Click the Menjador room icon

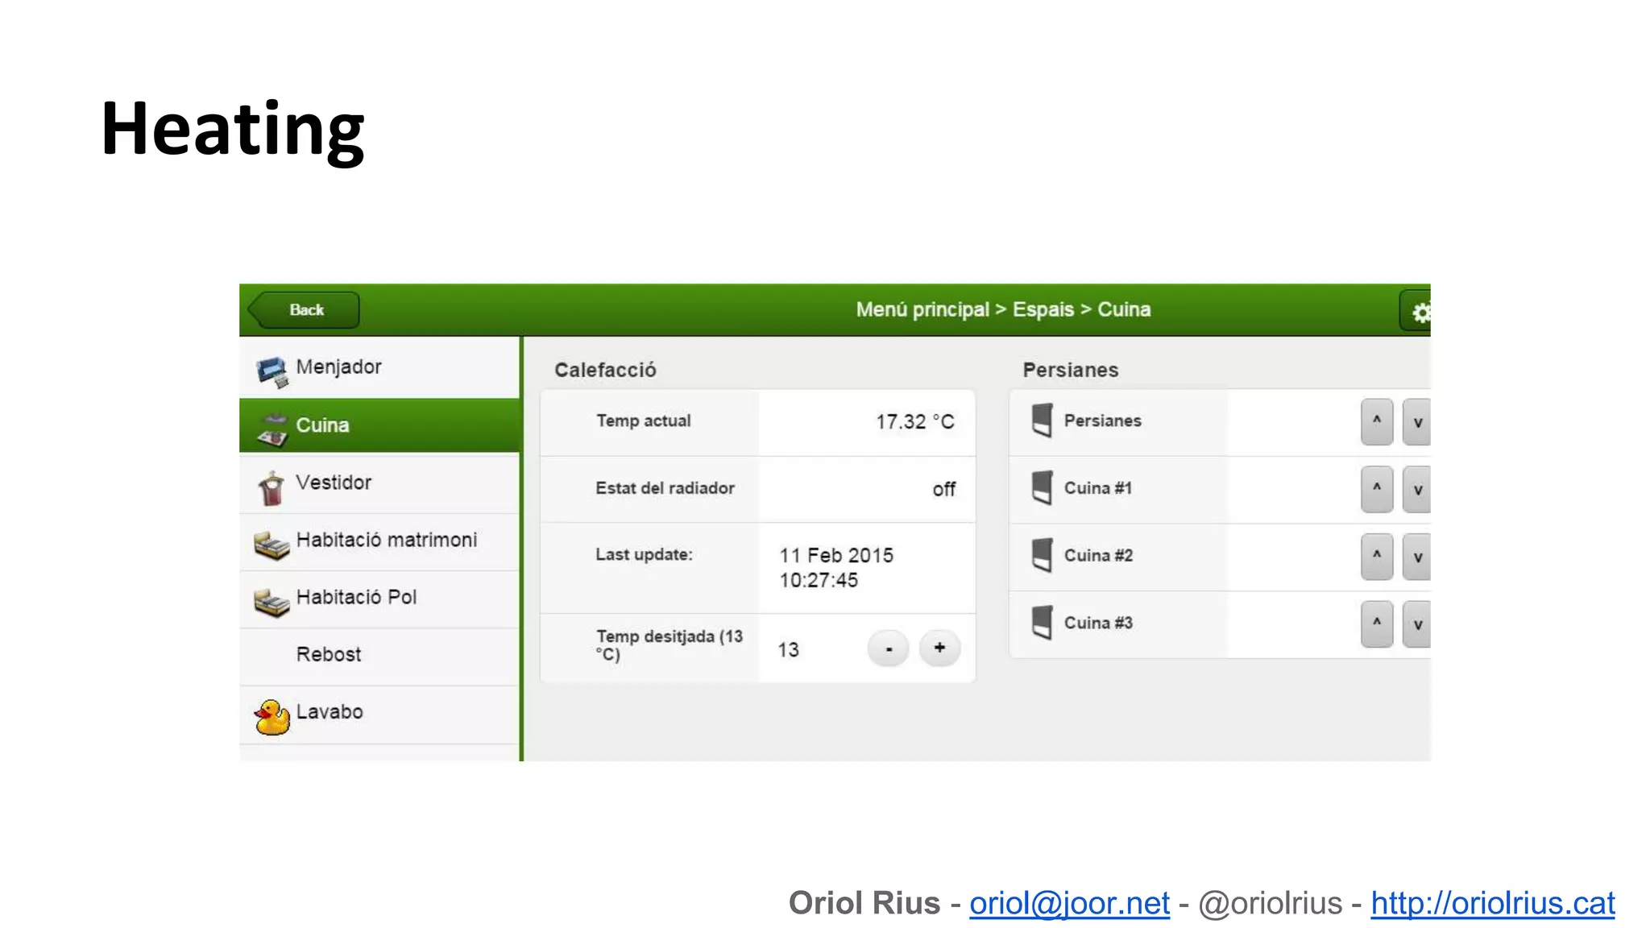coord(272,371)
